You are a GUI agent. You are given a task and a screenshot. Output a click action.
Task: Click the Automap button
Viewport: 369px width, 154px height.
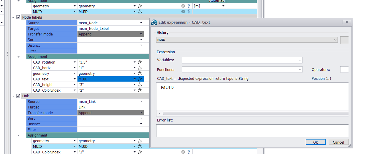coord(217,1)
